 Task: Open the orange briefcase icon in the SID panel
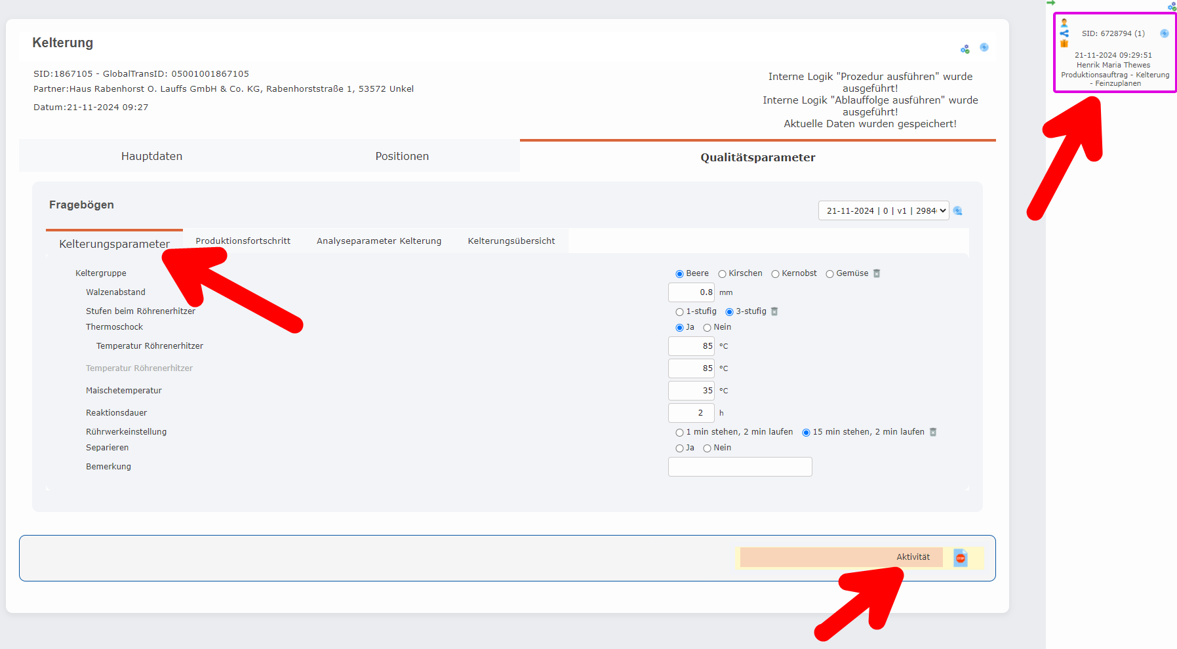coord(1064,44)
